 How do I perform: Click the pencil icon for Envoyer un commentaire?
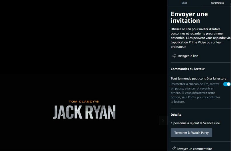174,148
